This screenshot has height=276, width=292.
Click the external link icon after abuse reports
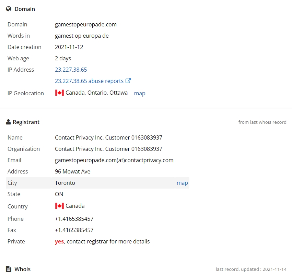click(128, 81)
